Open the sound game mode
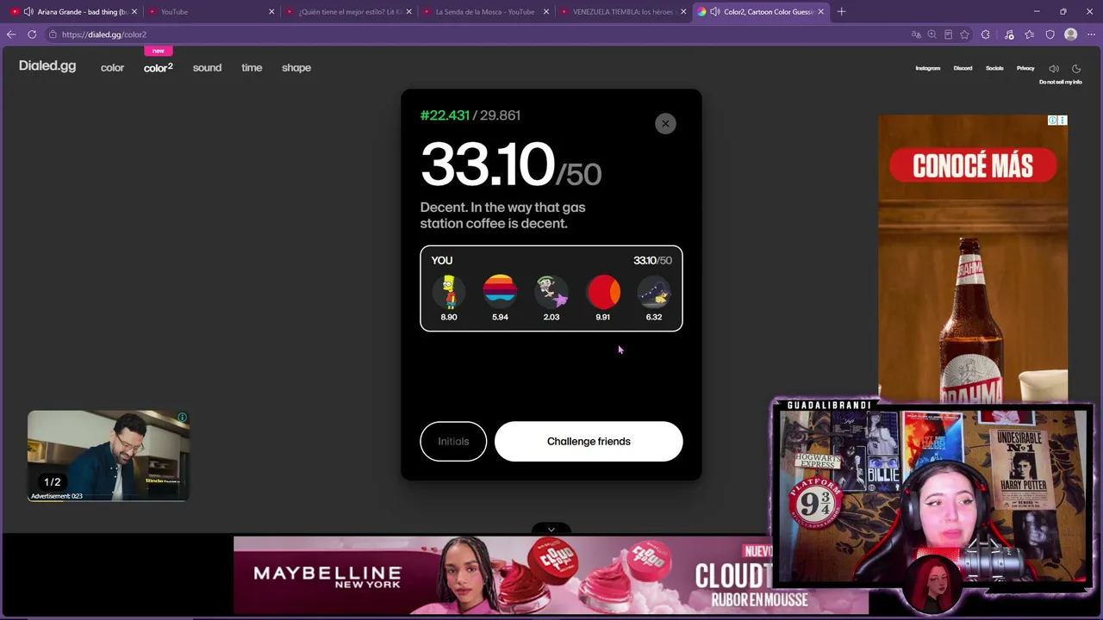 207,68
